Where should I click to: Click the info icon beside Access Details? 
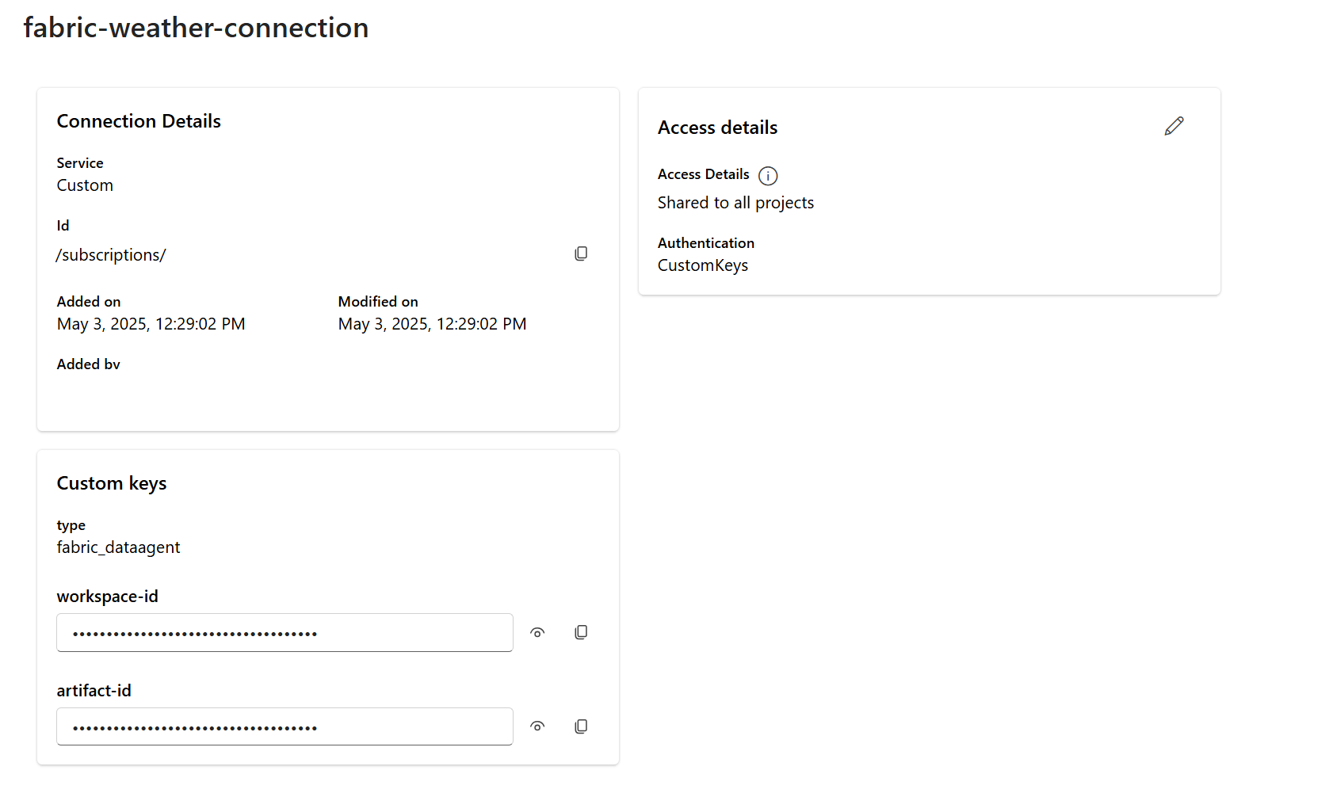(768, 176)
